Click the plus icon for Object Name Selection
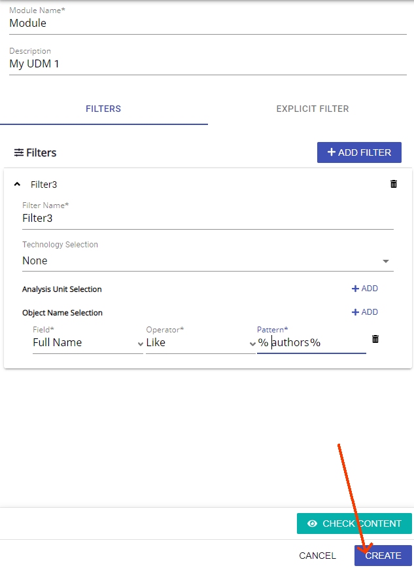Screen dimensions: 414x568 coord(355,312)
